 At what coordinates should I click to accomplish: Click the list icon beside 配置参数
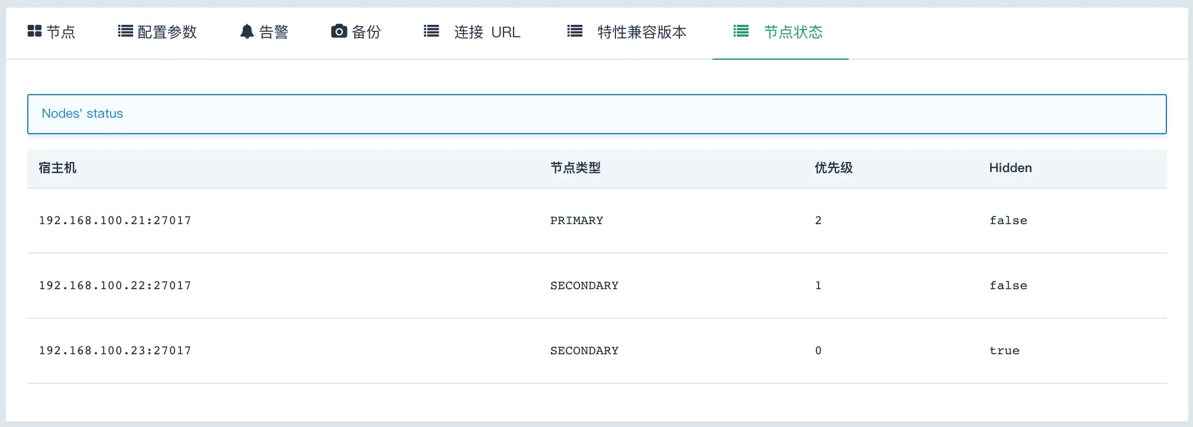(125, 31)
